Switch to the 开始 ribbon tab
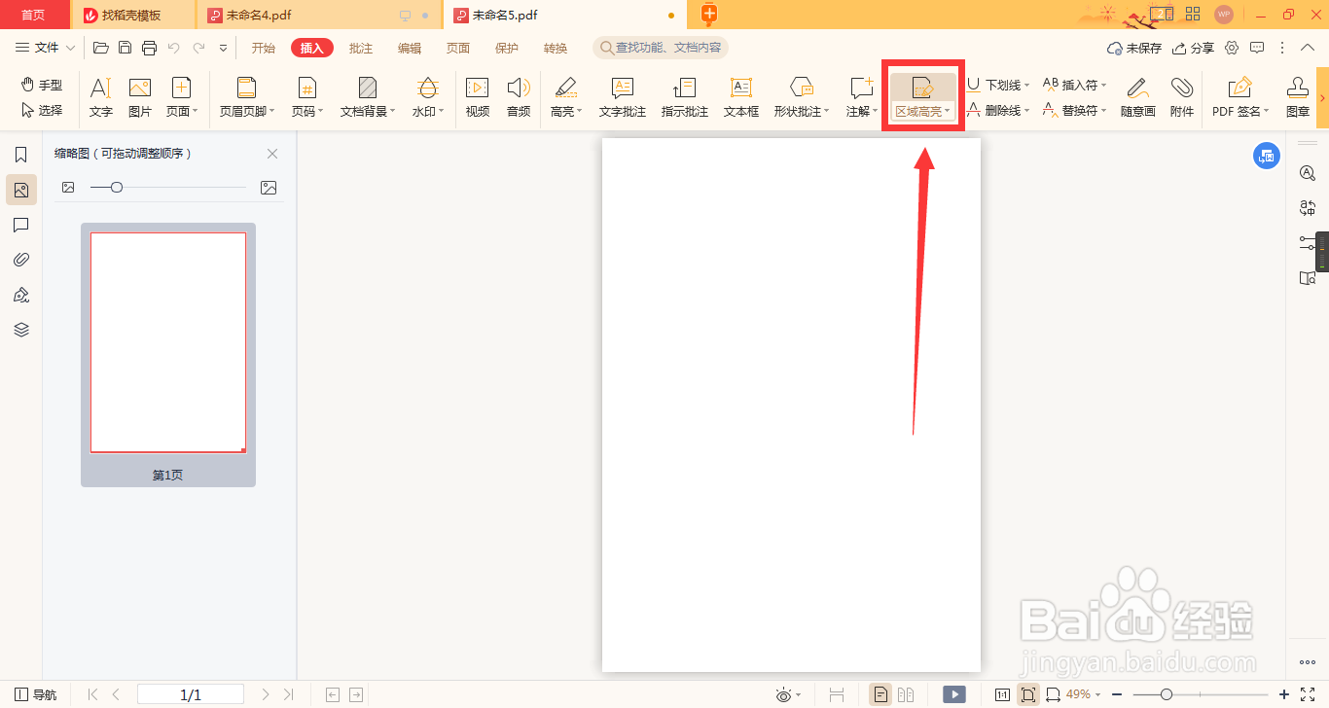Screen dimensions: 1329x708 click(x=263, y=48)
